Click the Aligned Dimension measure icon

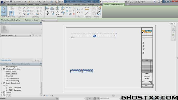(x=87, y=9)
